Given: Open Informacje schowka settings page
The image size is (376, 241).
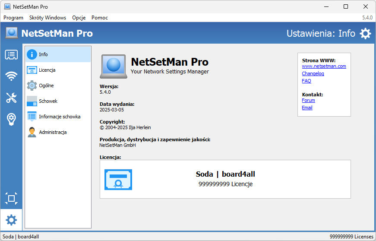Looking at the screenshot, I should (58, 117).
